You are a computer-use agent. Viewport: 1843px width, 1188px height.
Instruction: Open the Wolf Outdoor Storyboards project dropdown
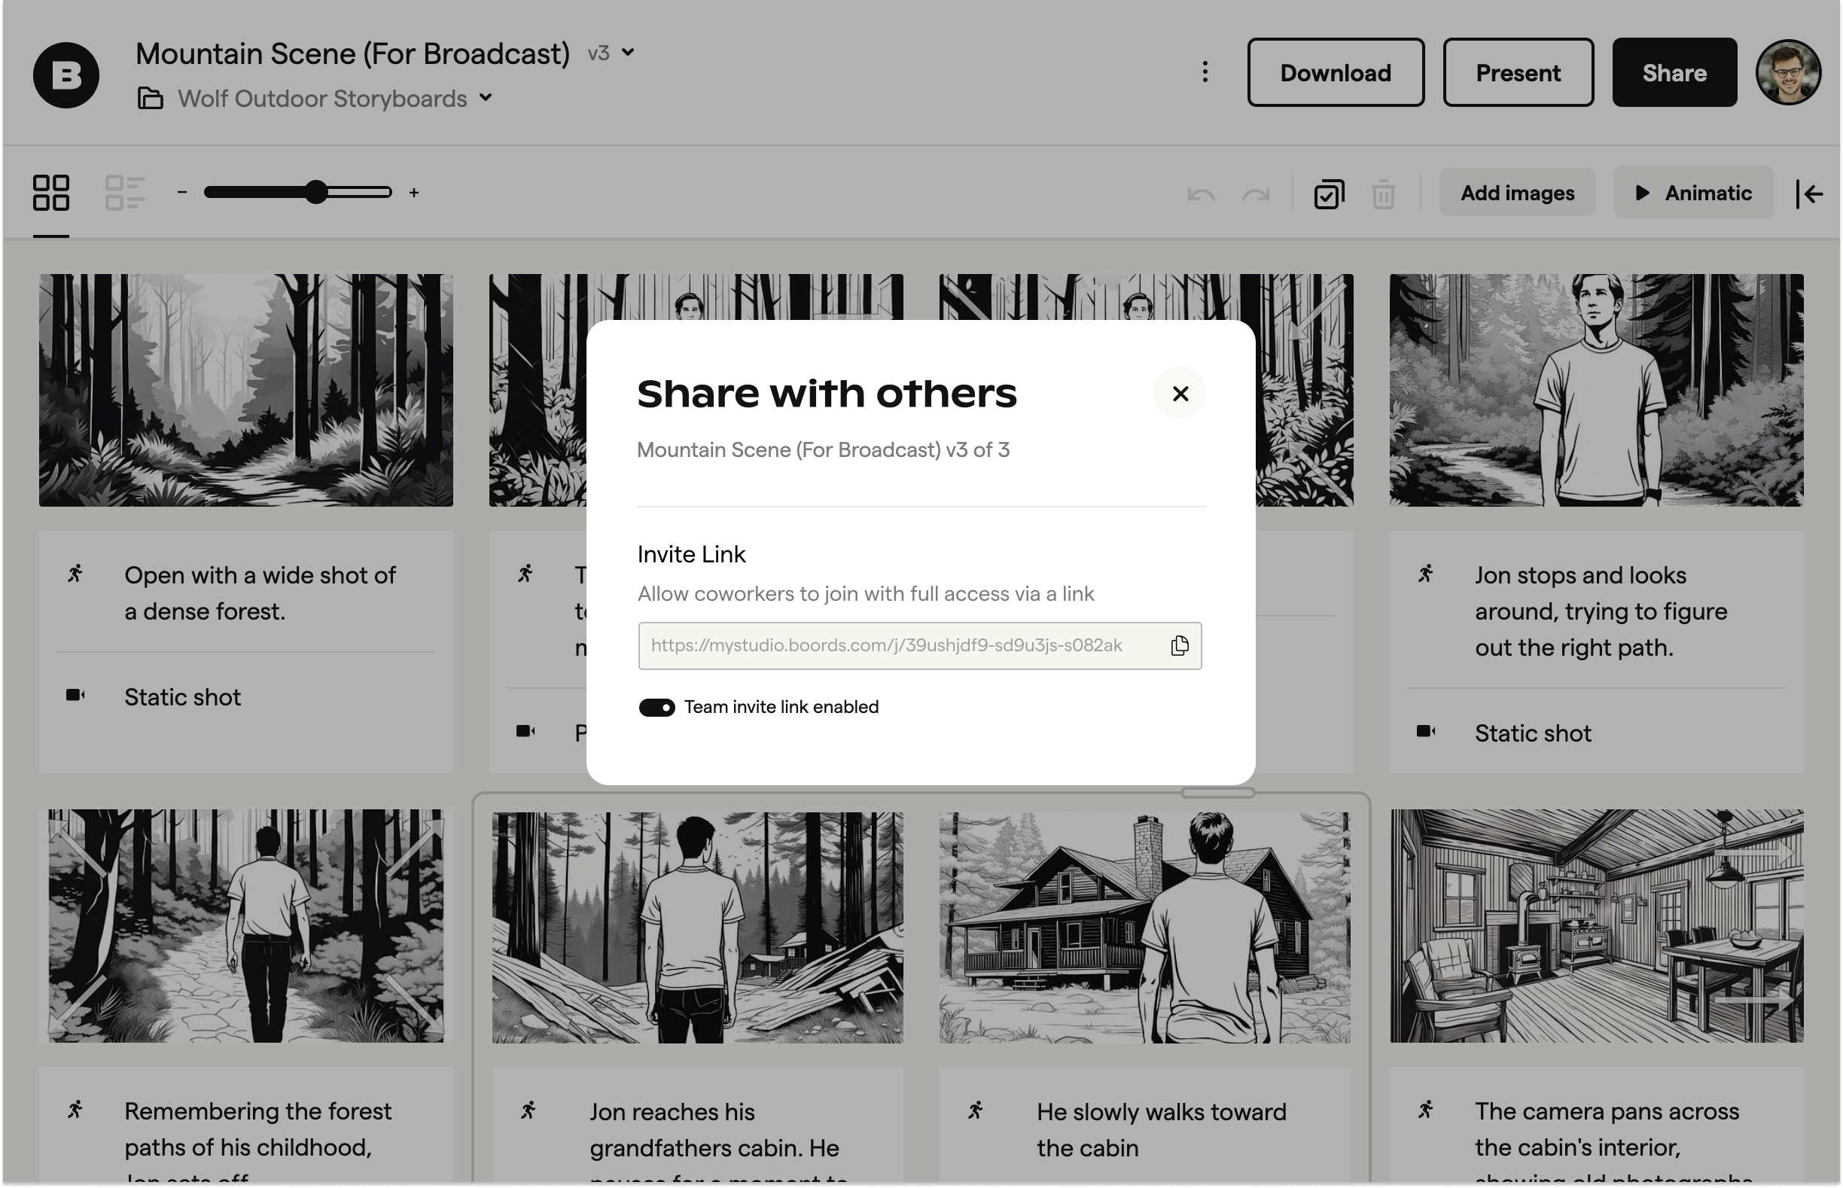[x=322, y=99]
